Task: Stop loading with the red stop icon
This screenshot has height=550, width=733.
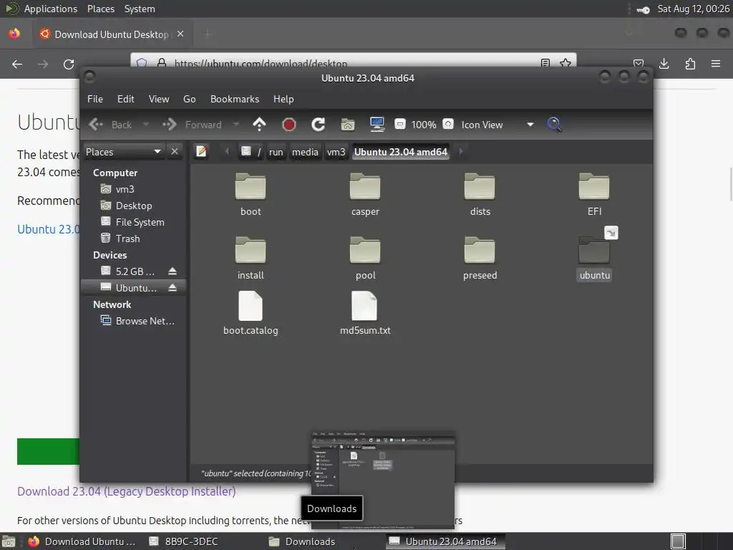Action: coord(289,125)
